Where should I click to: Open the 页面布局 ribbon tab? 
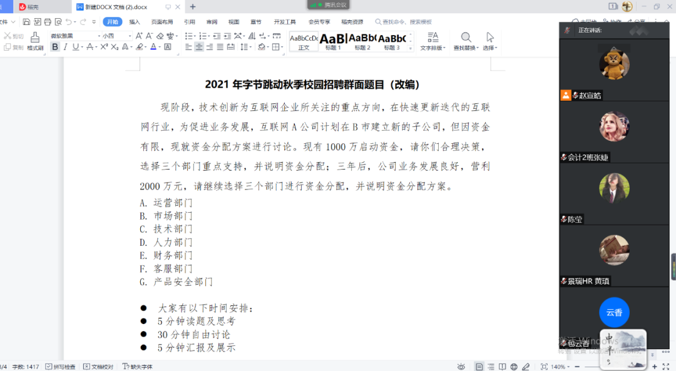click(162, 22)
